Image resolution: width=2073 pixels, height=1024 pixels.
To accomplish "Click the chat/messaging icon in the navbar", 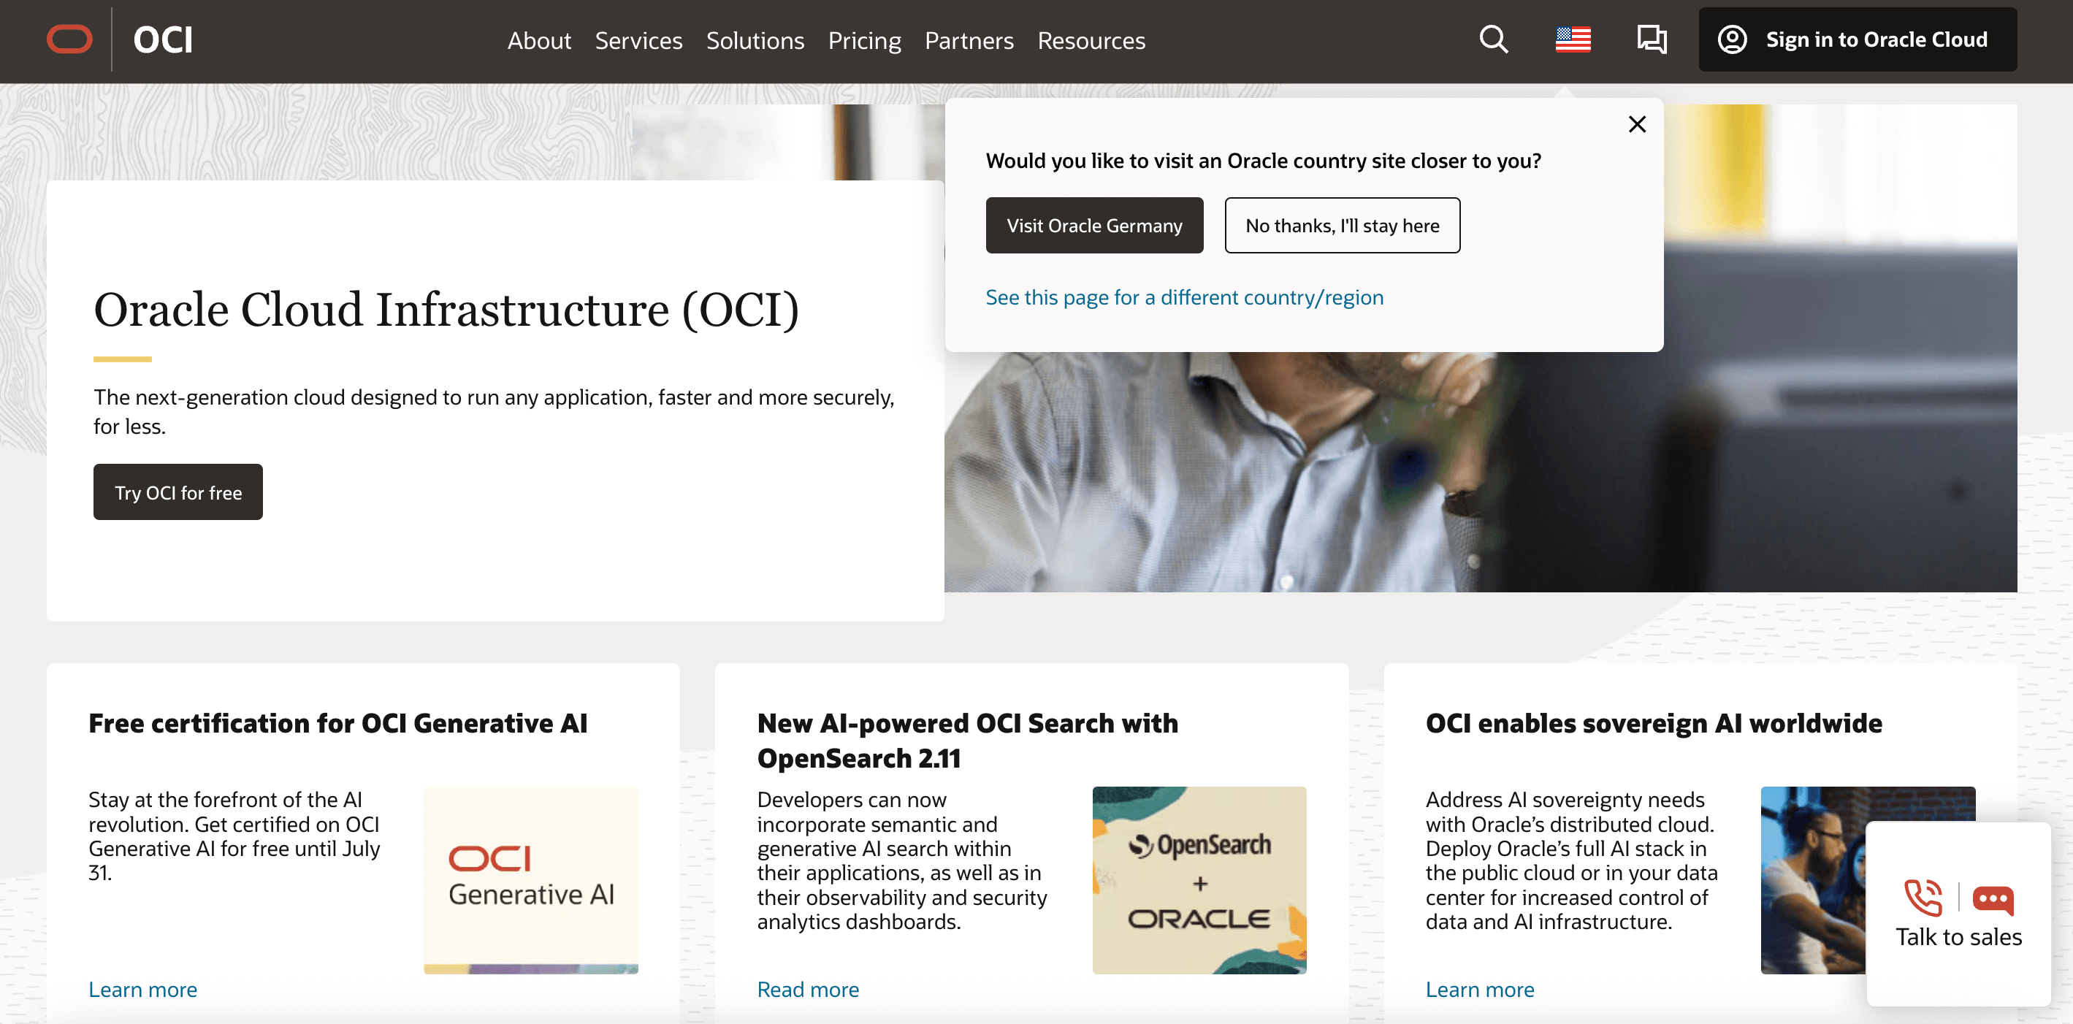I will coord(1652,39).
